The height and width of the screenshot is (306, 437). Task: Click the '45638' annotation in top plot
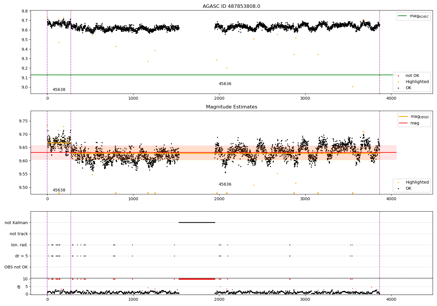[x=59, y=89]
